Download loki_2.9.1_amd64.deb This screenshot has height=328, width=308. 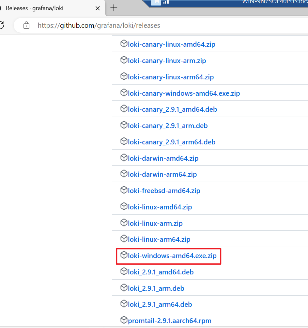click(x=161, y=272)
